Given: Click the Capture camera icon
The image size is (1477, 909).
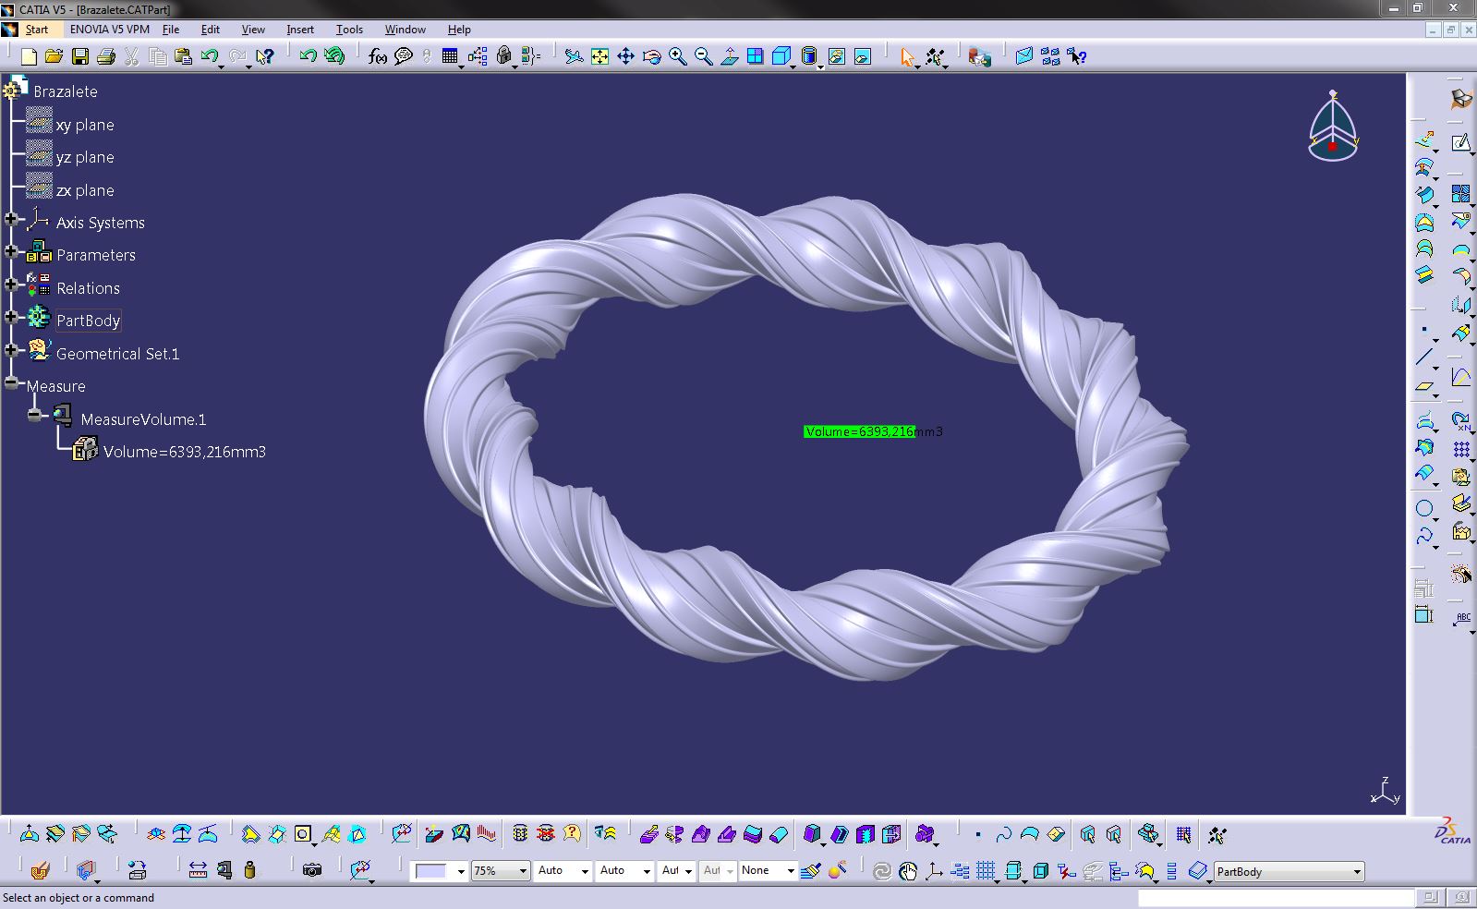Looking at the screenshot, I should tap(312, 870).
